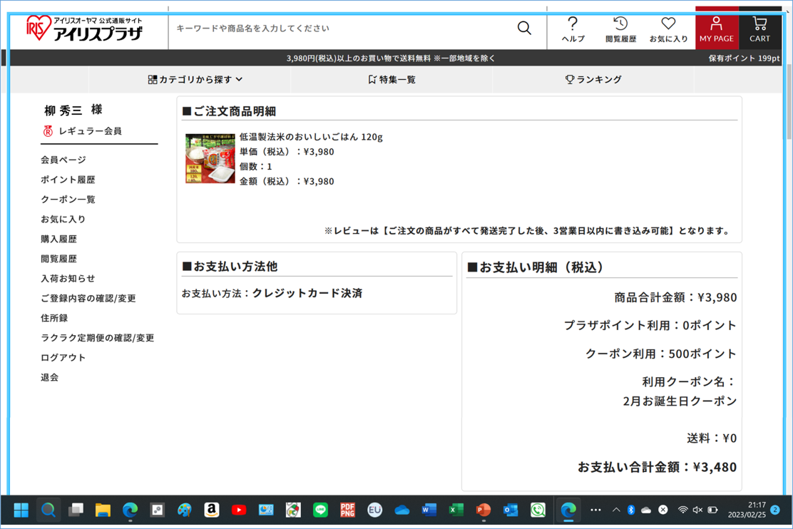Launch Excel from the taskbar
The width and height of the screenshot is (793, 529).
click(x=456, y=510)
